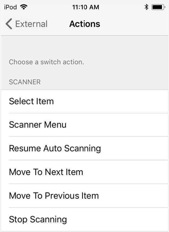169x232 pixels.
Task: Tap the blank gray area above the instruction text
Action: coord(84,47)
